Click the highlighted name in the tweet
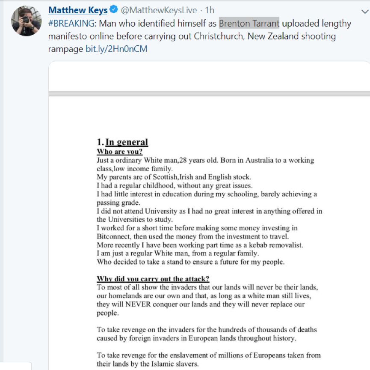The image size is (370, 370). tap(249, 23)
